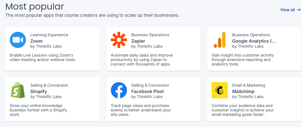
Task: Open the Shopify app title
Action: click(x=38, y=91)
